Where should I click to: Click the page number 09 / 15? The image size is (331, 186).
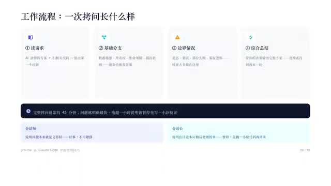(305, 150)
